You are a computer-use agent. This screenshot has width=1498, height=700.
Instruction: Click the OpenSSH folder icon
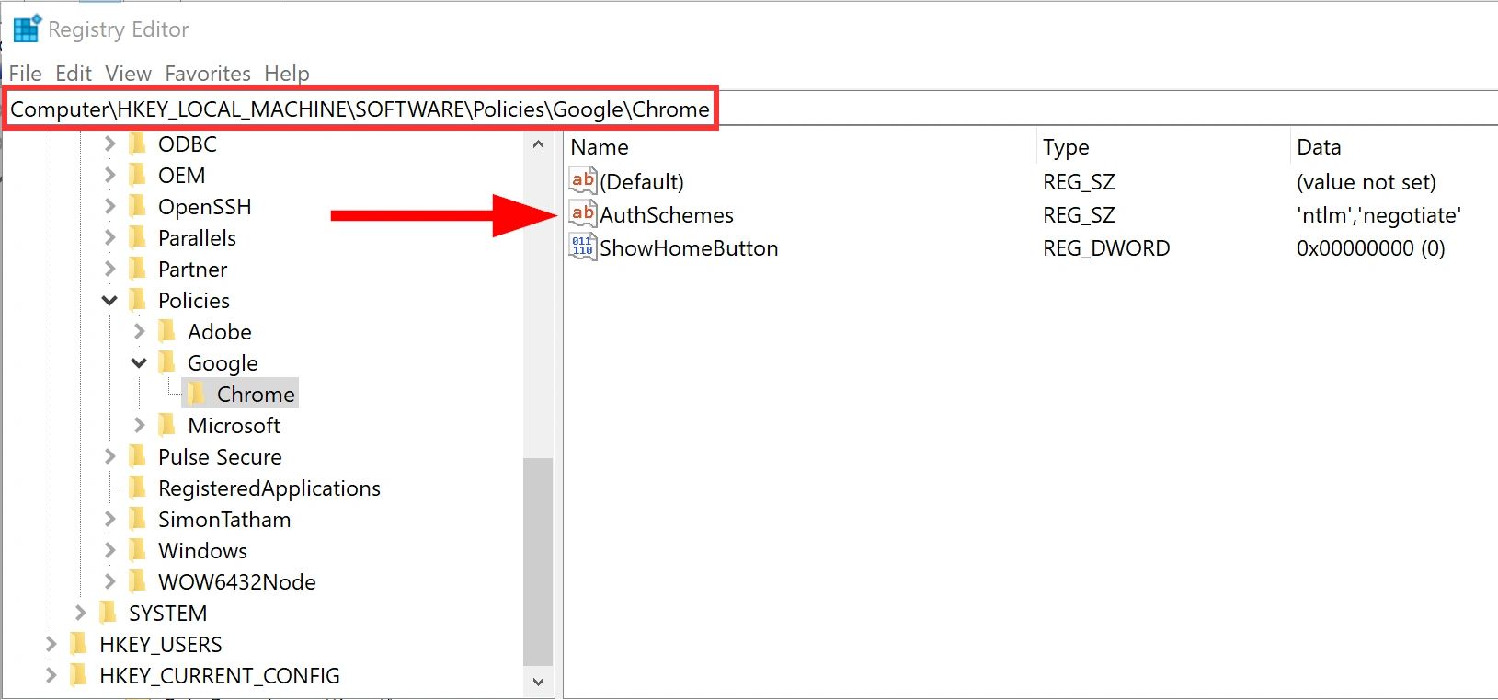pyautogui.click(x=137, y=206)
